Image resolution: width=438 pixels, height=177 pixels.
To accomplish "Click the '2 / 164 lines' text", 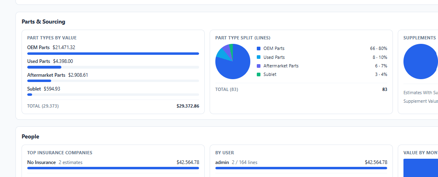I will click(245, 162).
